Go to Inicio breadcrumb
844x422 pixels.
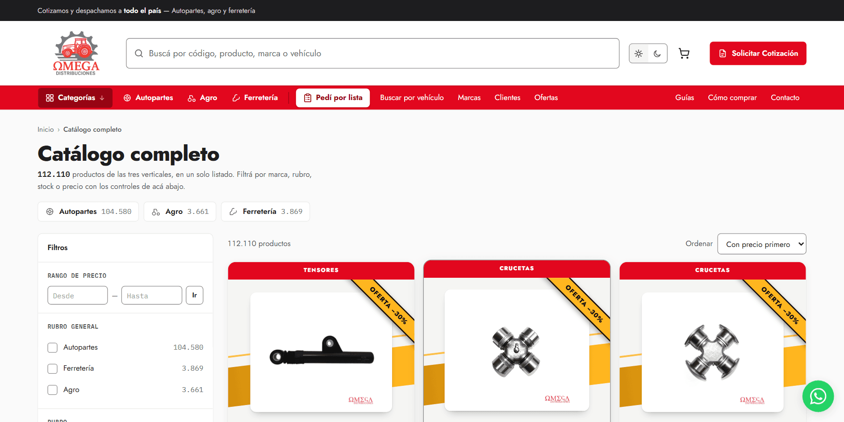coord(46,130)
